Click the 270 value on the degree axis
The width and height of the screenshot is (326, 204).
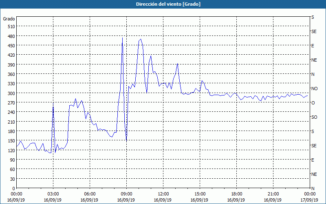click(11, 103)
